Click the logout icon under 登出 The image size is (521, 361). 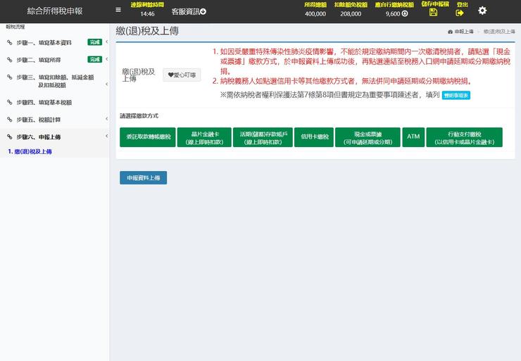[x=460, y=13]
